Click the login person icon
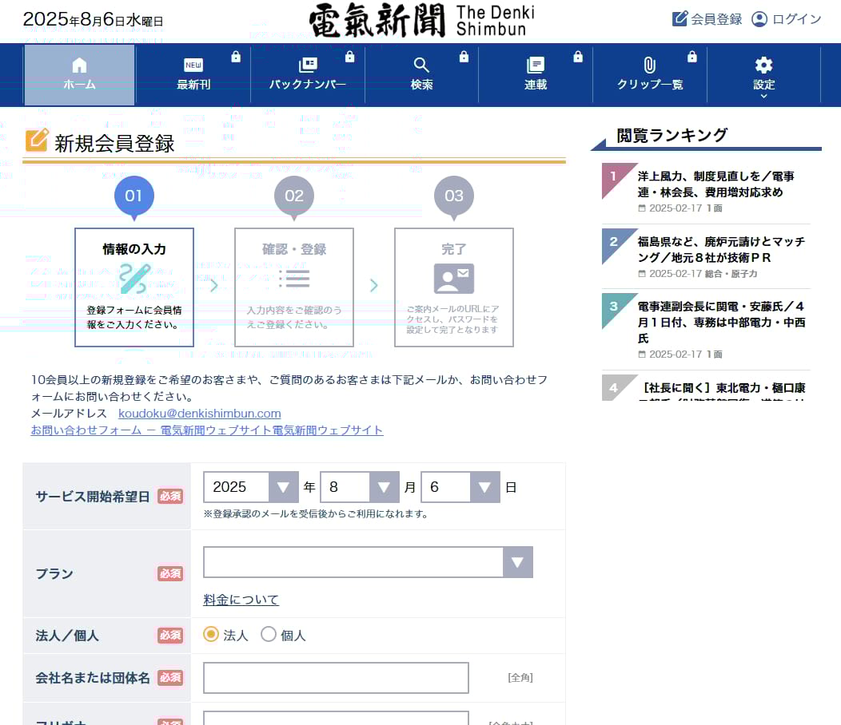 pos(759,19)
